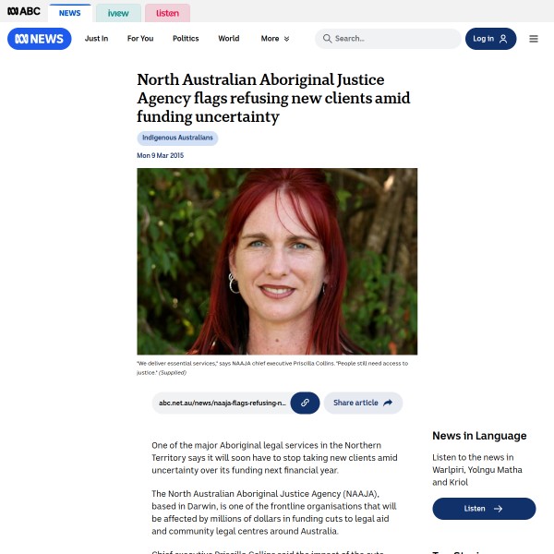This screenshot has height=554, width=554.
Task: Open the ABC News logo homepage
Action: click(x=39, y=39)
